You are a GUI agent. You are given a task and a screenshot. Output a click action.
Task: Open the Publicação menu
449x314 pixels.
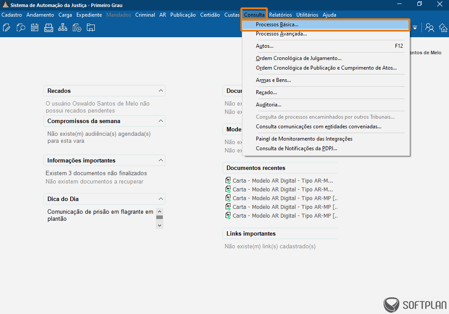point(183,15)
